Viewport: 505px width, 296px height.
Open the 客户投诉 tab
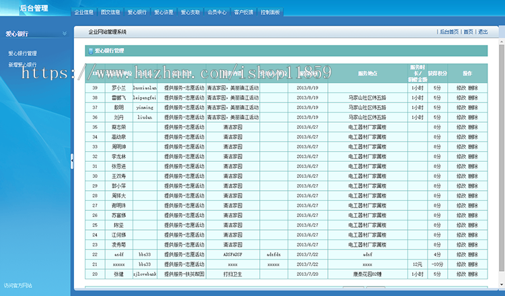click(x=243, y=12)
